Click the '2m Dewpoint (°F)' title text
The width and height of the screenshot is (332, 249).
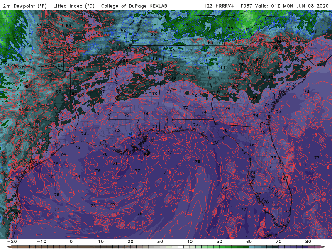[x=24, y=6]
